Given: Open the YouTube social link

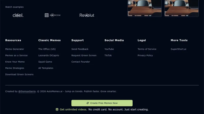Looking at the screenshot, I should pos(109,49).
